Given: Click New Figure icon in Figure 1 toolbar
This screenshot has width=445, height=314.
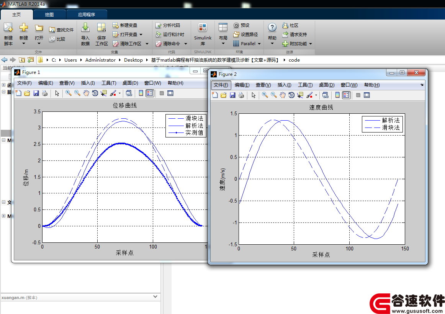Looking at the screenshot, I should pyautogui.click(x=18, y=93).
